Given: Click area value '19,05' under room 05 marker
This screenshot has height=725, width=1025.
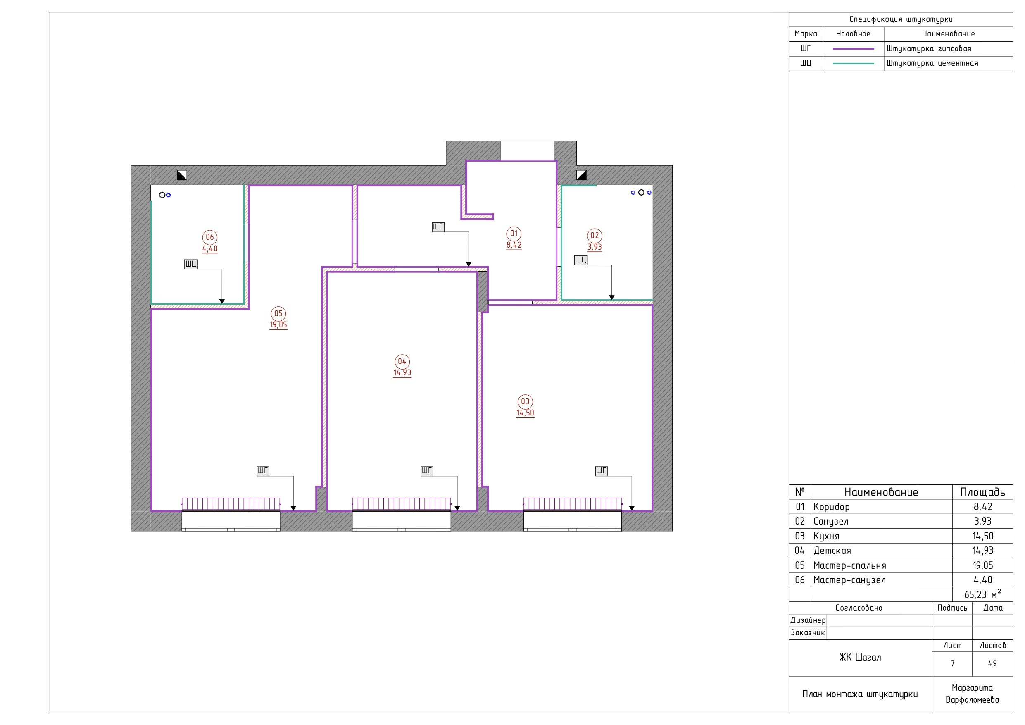Looking at the screenshot, I should pos(278,325).
